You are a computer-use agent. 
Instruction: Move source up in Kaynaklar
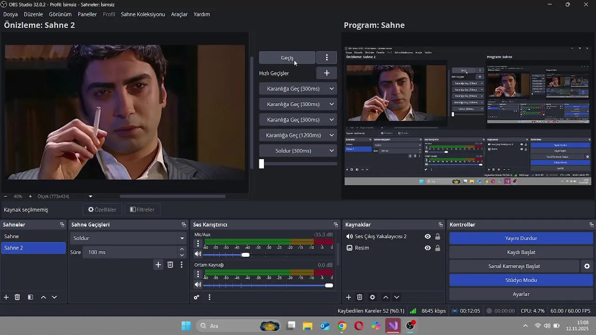point(386,297)
